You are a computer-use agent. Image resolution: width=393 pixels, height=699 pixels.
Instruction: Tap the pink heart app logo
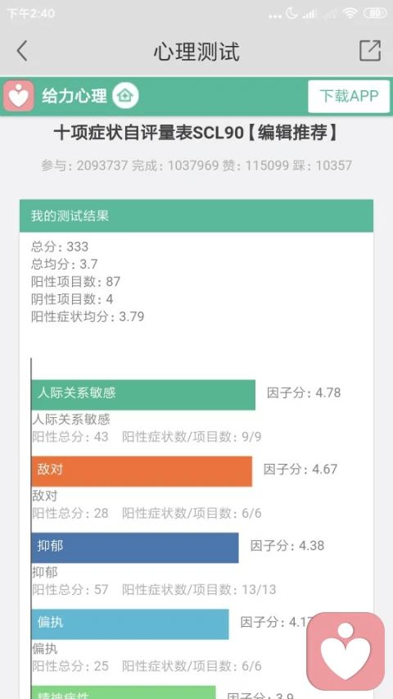pyautogui.click(x=19, y=96)
